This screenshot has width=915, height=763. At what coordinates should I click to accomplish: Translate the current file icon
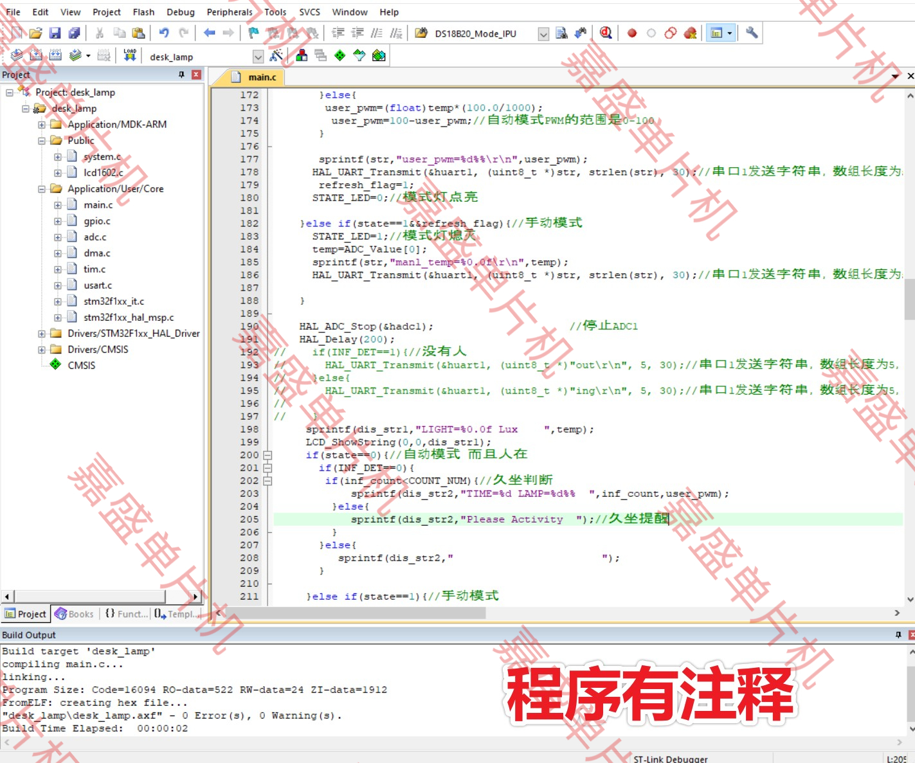tap(17, 56)
